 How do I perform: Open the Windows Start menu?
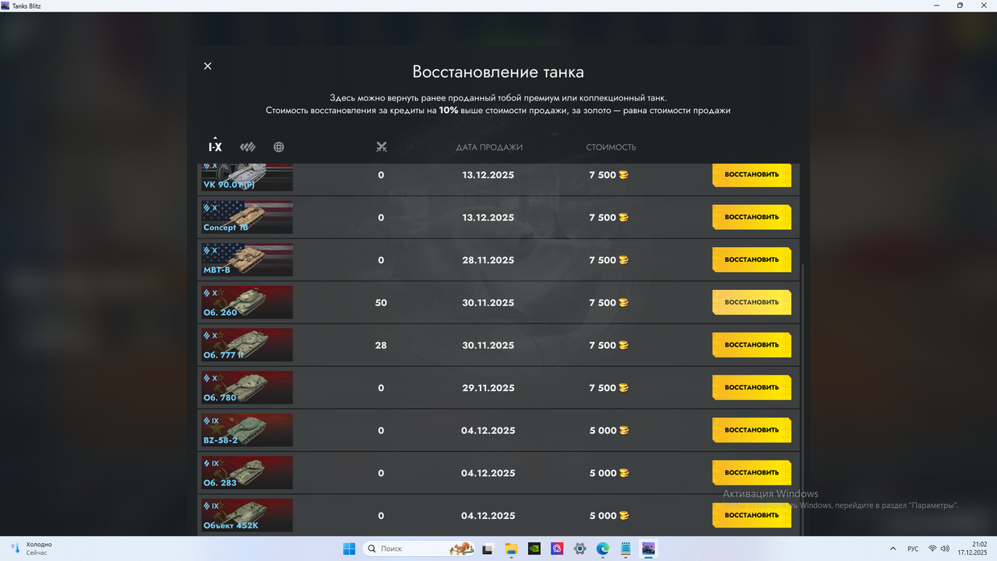(349, 549)
